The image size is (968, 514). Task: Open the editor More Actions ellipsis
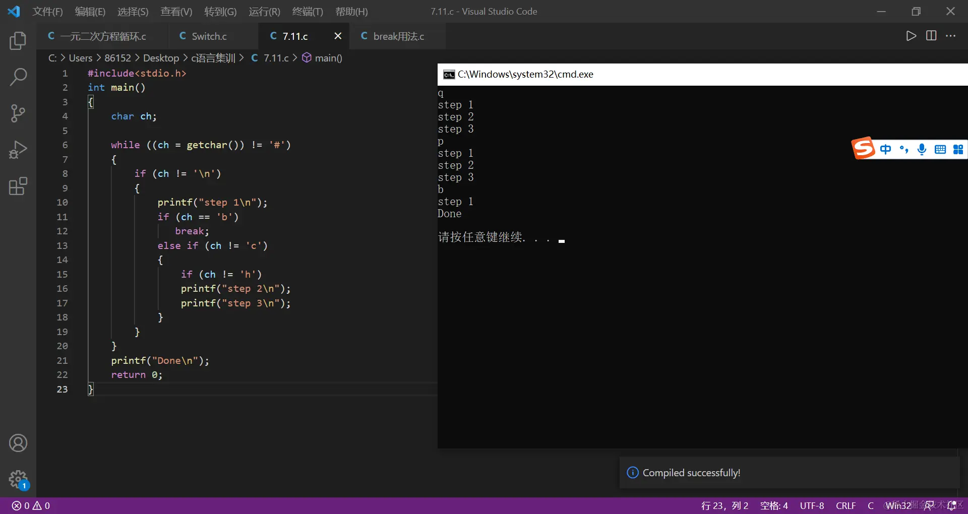(x=950, y=36)
